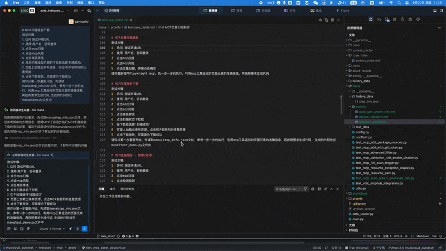Send the chat message with arrow button
Screen dimensions: 446x251
(x=85, y=229)
